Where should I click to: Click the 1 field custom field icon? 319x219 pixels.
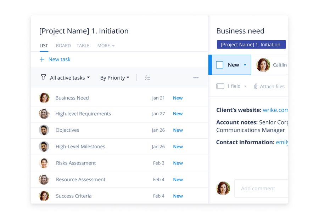point(220,86)
